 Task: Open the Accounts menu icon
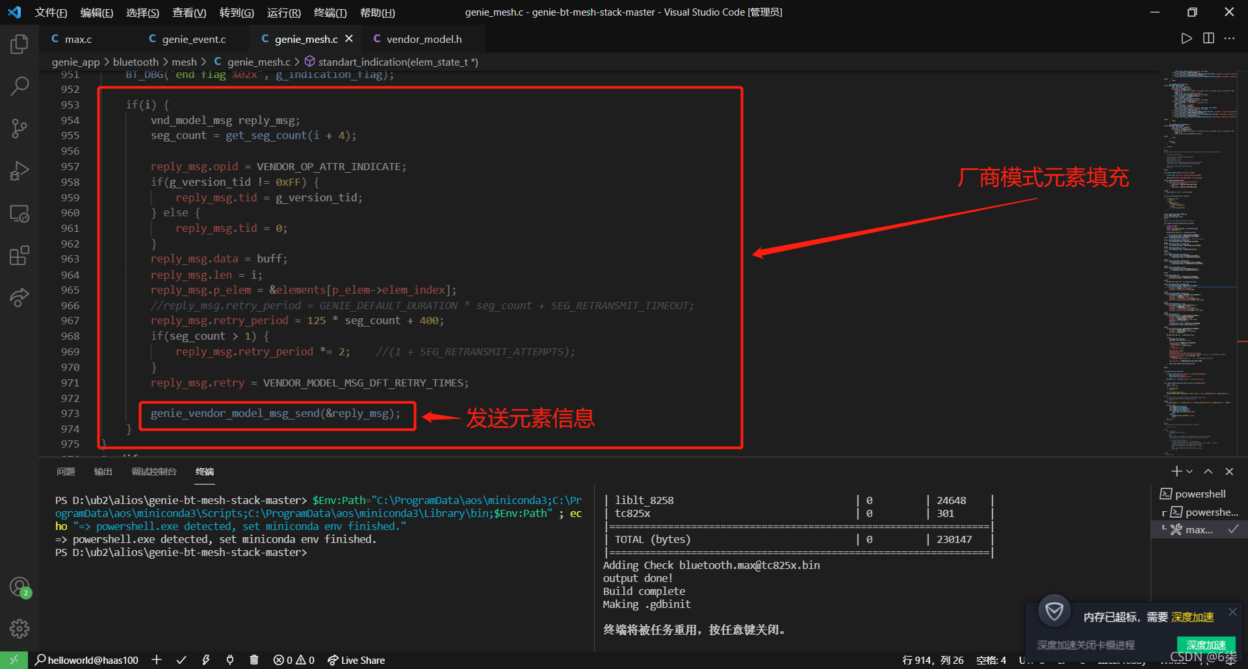(19, 587)
